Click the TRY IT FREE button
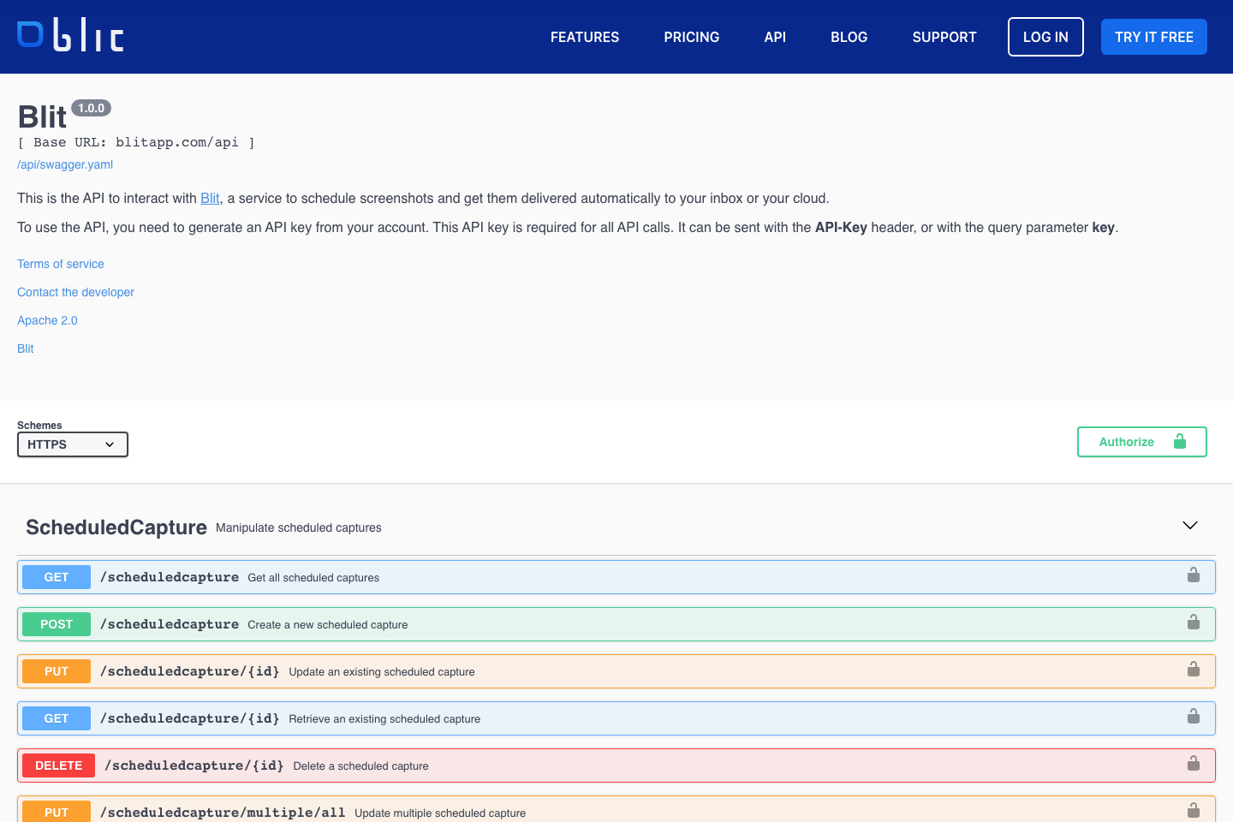The width and height of the screenshot is (1233, 822). [x=1153, y=37]
